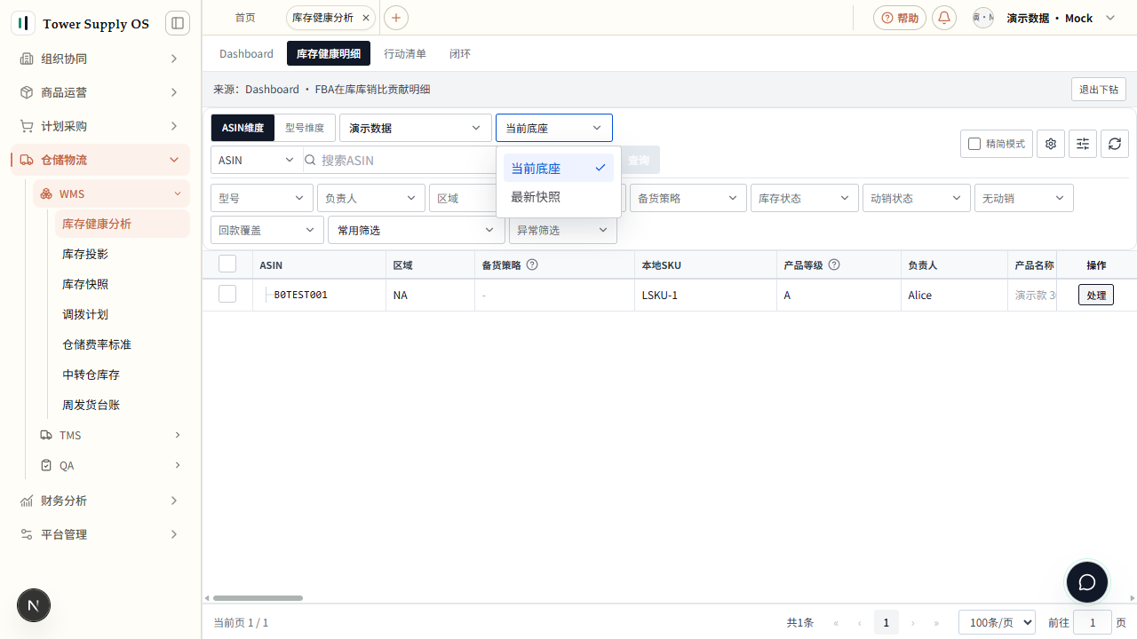Check the select-all header checkbox

coord(227,264)
